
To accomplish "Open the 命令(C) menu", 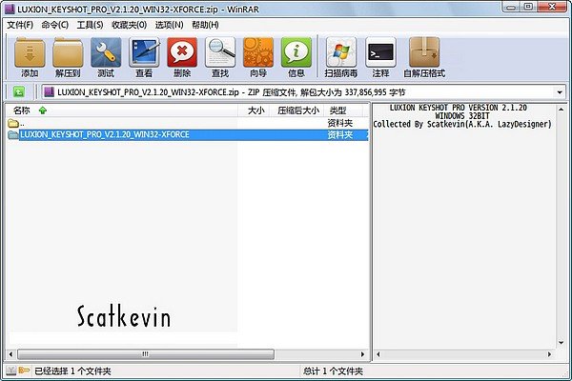I will coord(54,25).
